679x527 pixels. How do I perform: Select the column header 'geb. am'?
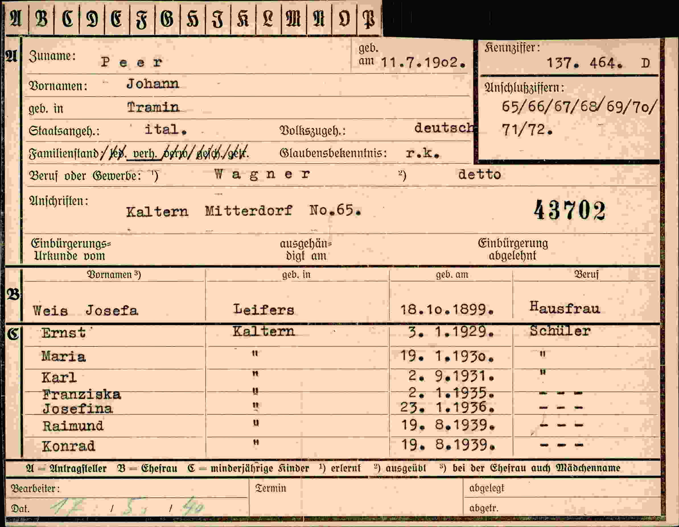tap(452, 275)
